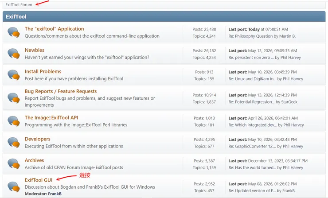
Task: Click the text "Posts: 2,952"
Action: point(204,184)
